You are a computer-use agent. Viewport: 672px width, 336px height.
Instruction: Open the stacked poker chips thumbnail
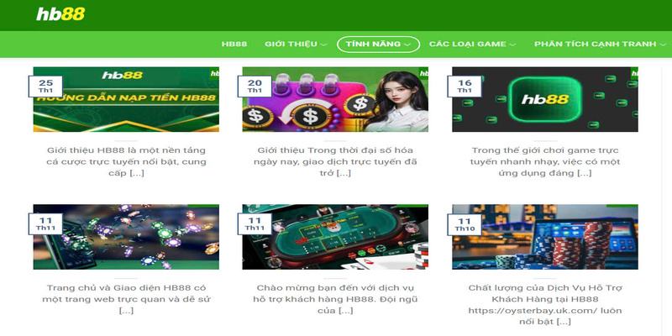click(x=544, y=237)
